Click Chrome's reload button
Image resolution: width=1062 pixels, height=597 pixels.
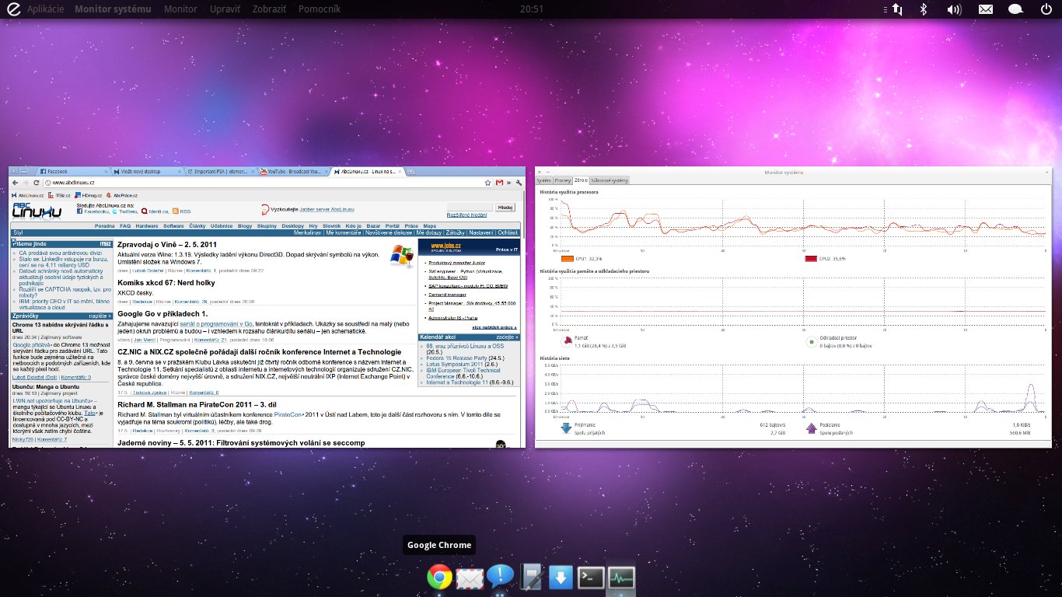(x=36, y=182)
